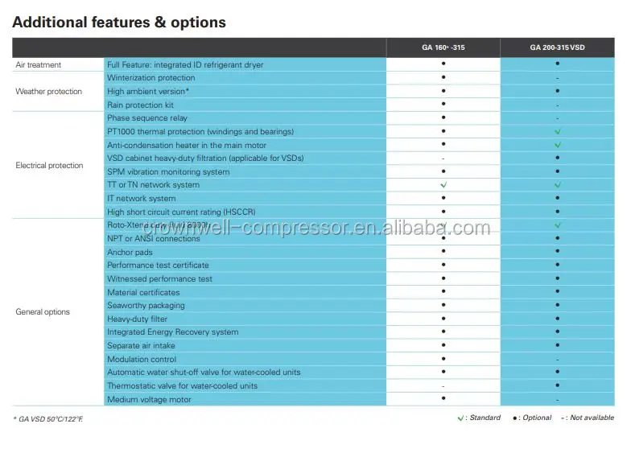This screenshot has width=631, height=457.
Task: Select the GA 200-315 VSD column header
Action: coord(557,47)
